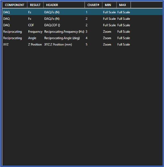Screen dimensions: 164x167
Task: Click Reciprocating component in Frequency row
Action: 13,32
